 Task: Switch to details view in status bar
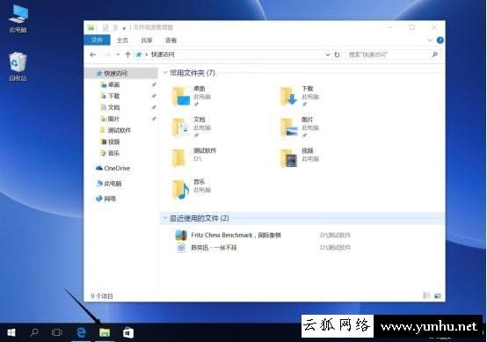[x=426, y=295]
